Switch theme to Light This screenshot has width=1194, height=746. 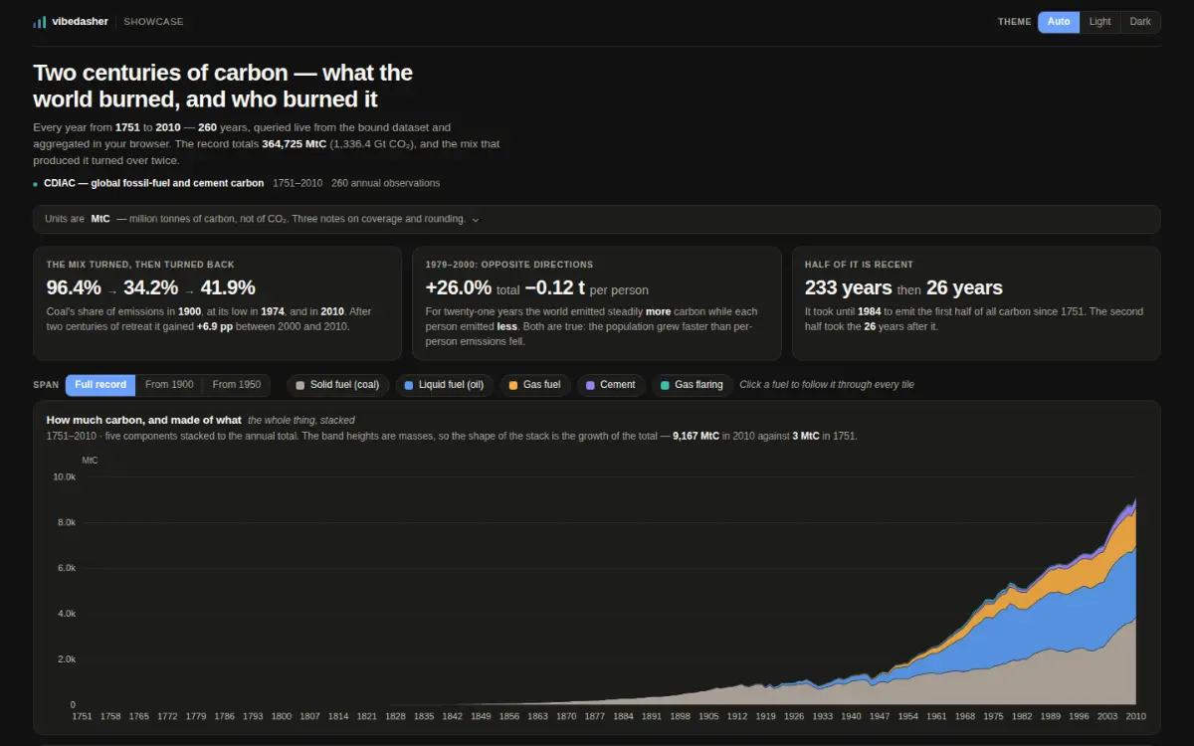point(1099,22)
